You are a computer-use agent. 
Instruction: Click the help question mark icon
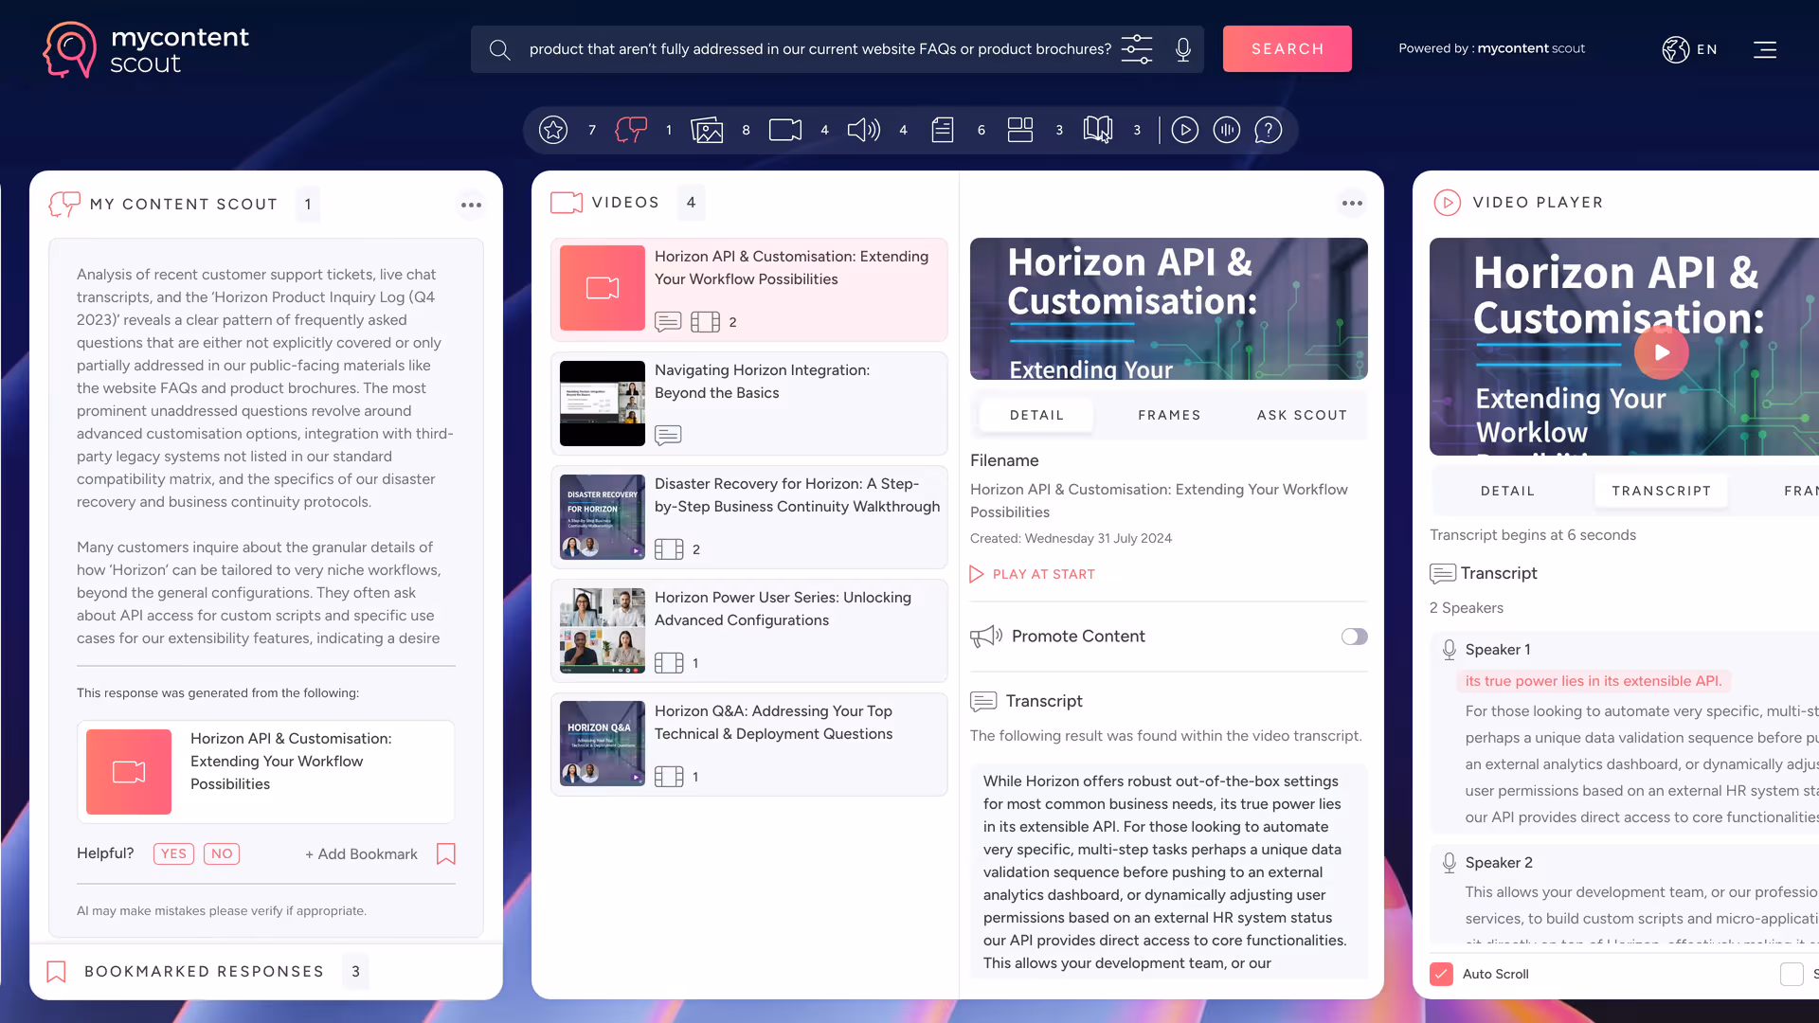tap(1268, 130)
